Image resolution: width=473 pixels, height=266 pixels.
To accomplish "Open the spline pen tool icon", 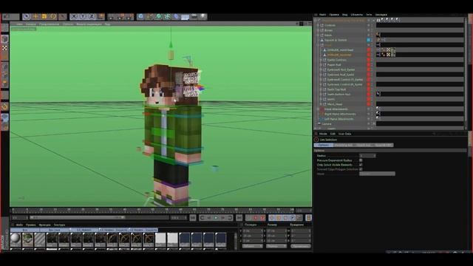I will coord(149,16).
